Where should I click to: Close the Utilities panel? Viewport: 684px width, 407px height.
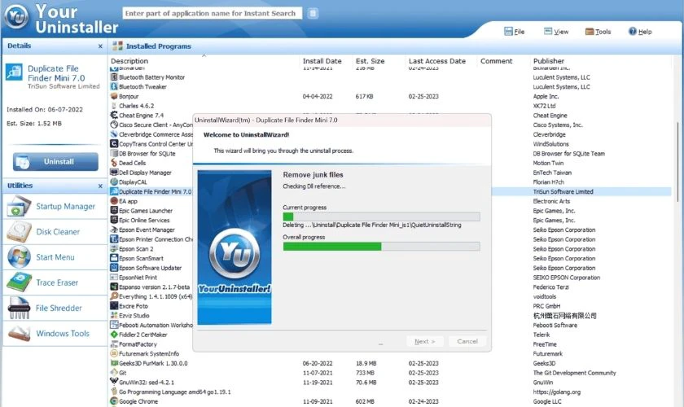coord(100,186)
